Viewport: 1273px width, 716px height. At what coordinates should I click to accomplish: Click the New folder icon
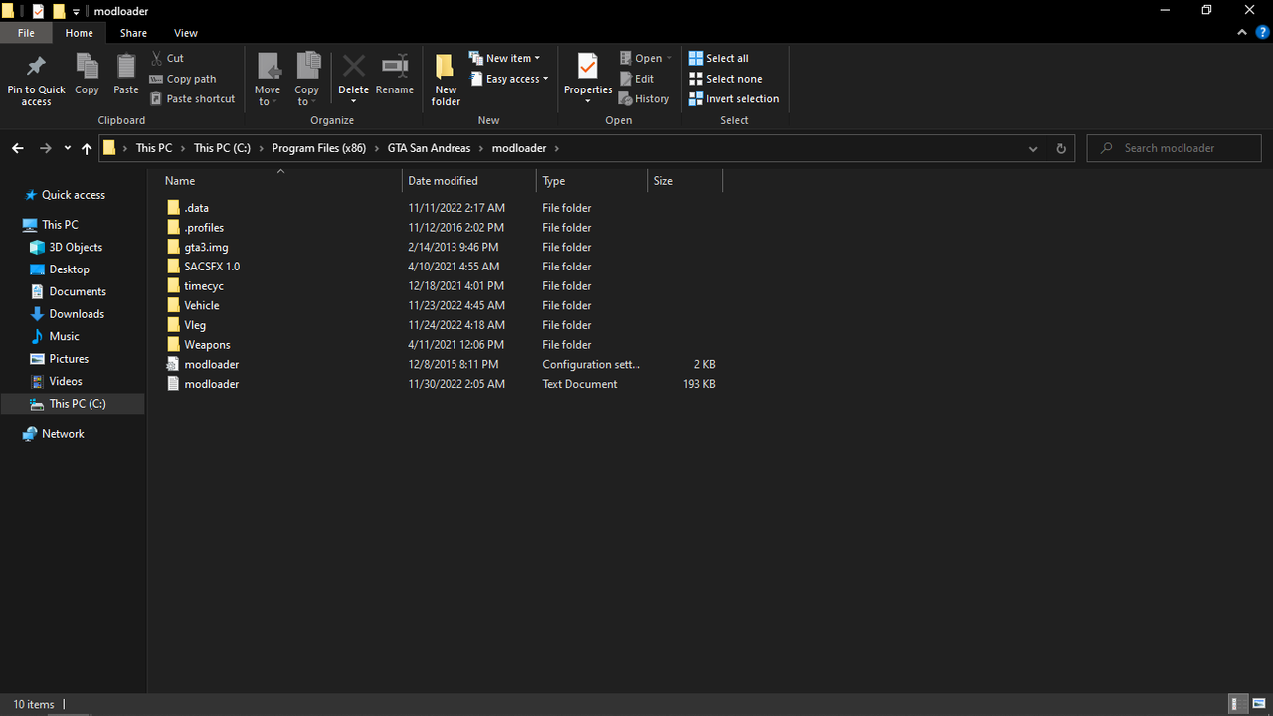[x=446, y=67]
